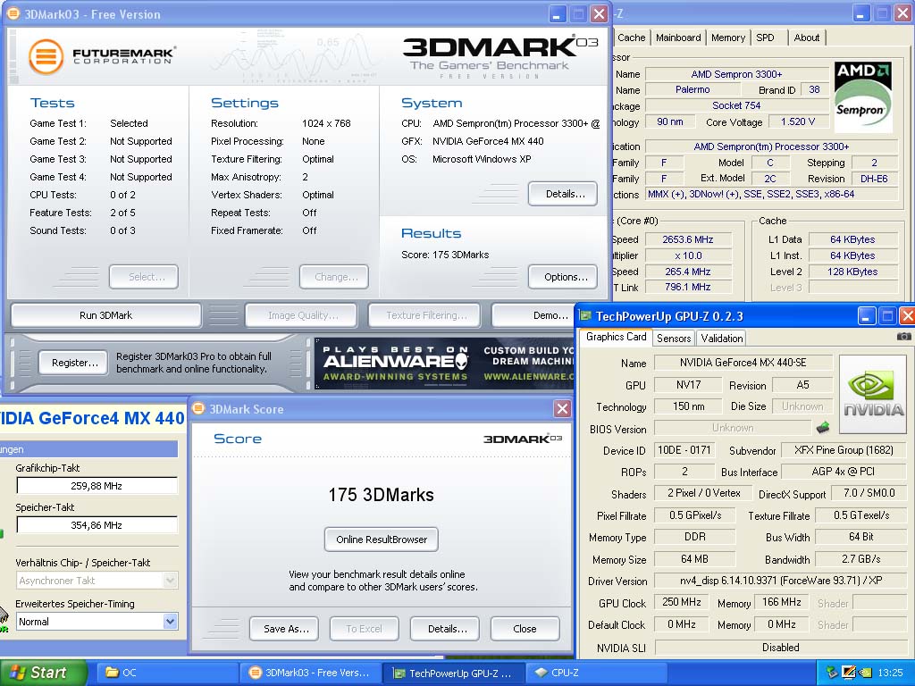Switch to CPU-Z Cache tab
This screenshot has width=915, height=686.
[x=631, y=38]
